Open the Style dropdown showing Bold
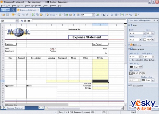This screenshot has width=159, height=114. tap(140, 40)
